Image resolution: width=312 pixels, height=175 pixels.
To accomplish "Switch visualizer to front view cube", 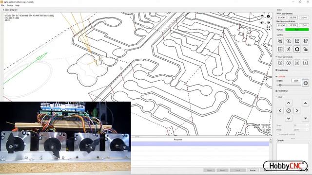I will point(262,22).
